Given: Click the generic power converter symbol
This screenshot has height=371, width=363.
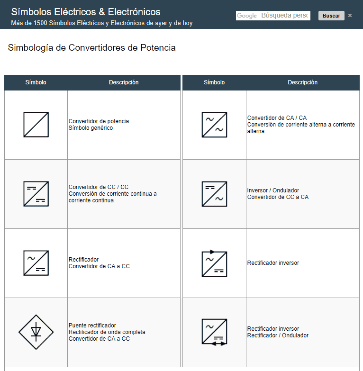Looking at the screenshot, I should pyautogui.click(x=36, y=125).
